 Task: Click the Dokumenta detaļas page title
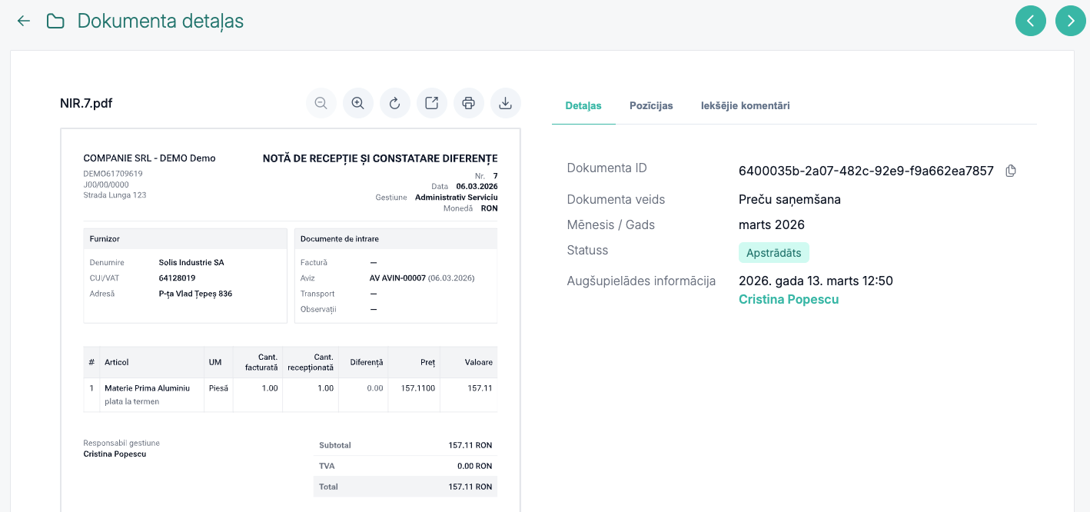coord(161,21)
